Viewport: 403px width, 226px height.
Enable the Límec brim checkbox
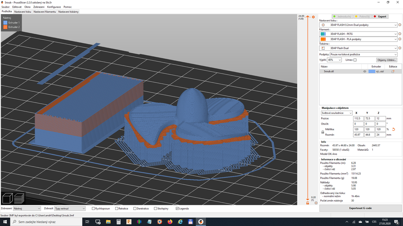[x=355, y=60]
